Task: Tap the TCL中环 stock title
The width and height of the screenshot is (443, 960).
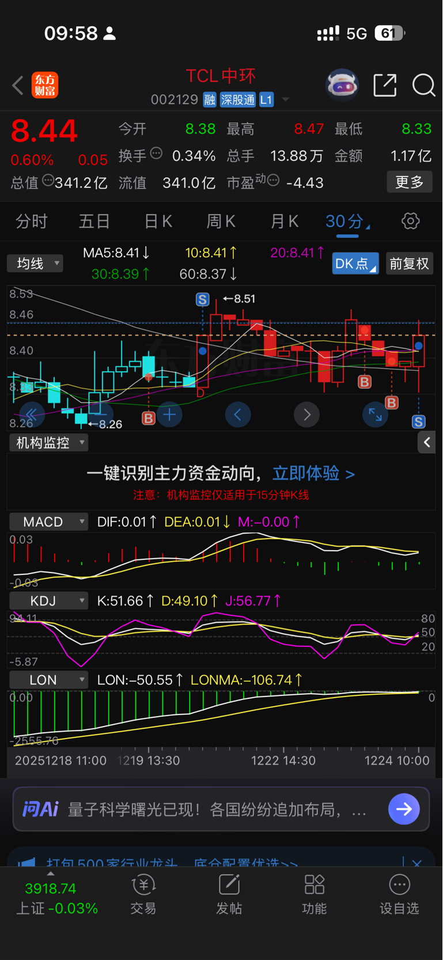Action: coord(221,76)
